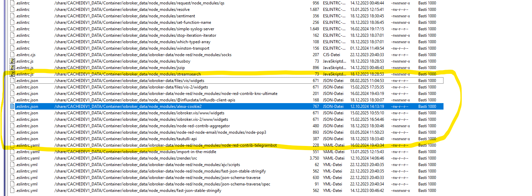Click the file icon in the iobroker.vis/www/widgets row
The height and width of the screenshot is (196, 532).
click(x=13, y=113)
